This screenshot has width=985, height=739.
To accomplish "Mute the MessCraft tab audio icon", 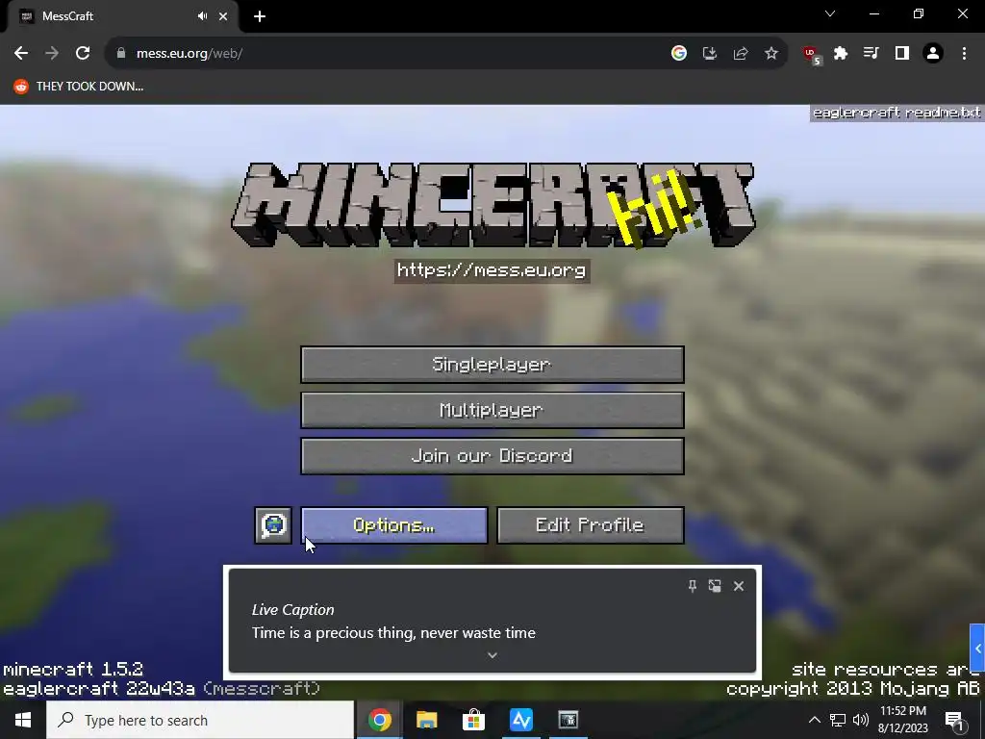I will pos(202,16).
